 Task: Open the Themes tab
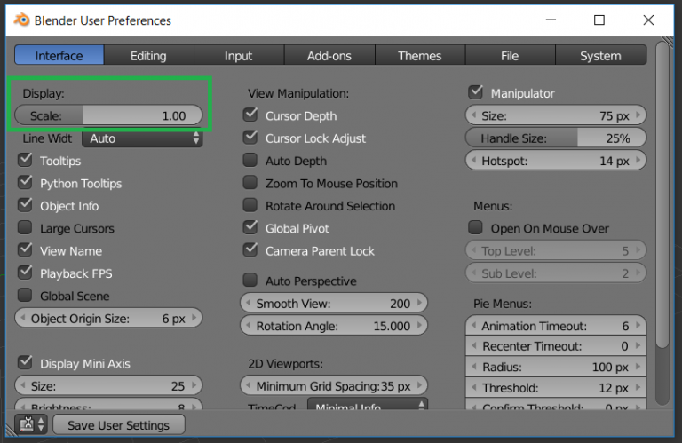pyautogui.click(x=420, y=56)
